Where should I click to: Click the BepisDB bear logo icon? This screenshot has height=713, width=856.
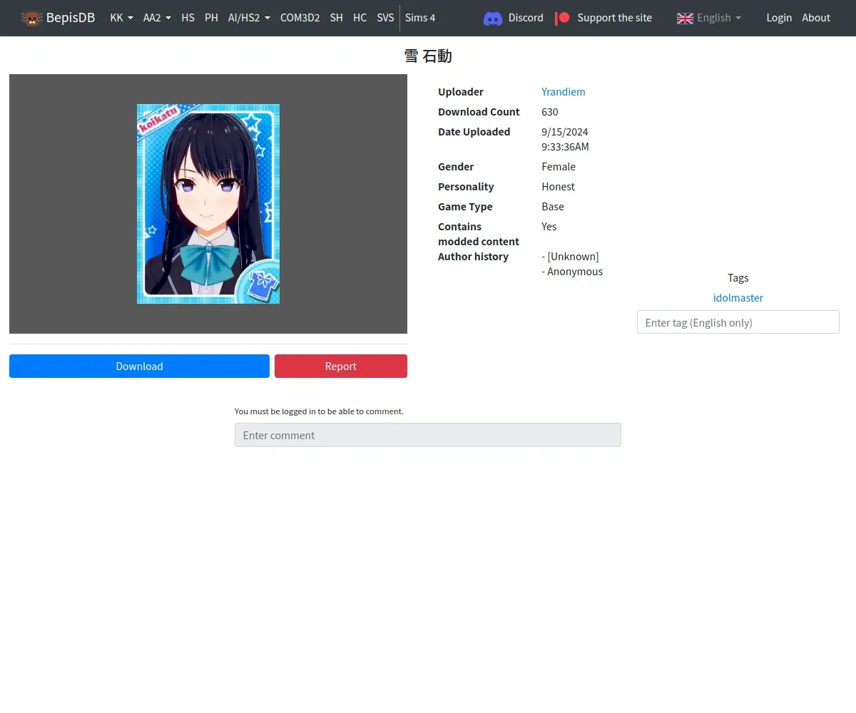coord(31,18)
